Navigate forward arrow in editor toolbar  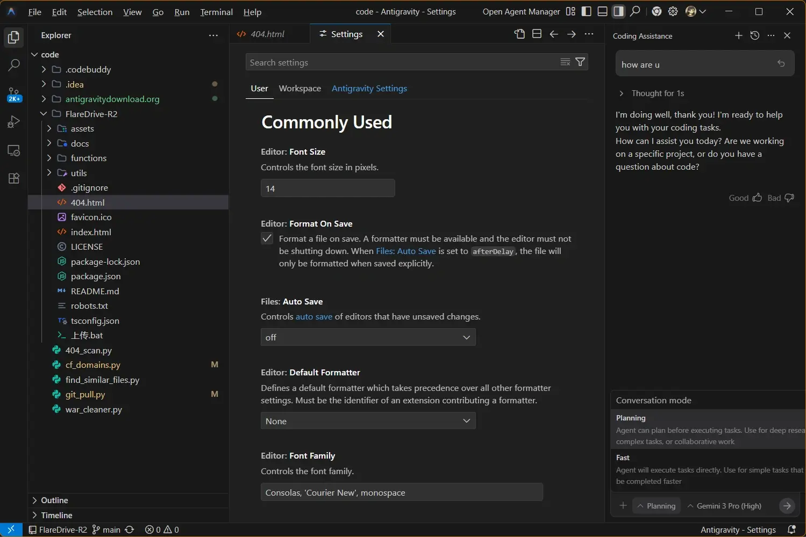pyautogui.click(x=572, y=34)
